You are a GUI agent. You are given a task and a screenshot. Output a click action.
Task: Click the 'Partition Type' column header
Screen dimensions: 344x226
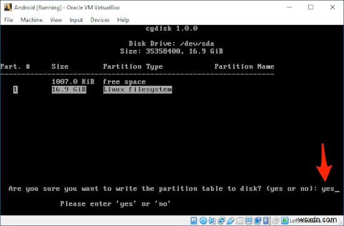(x=133, y=66)
